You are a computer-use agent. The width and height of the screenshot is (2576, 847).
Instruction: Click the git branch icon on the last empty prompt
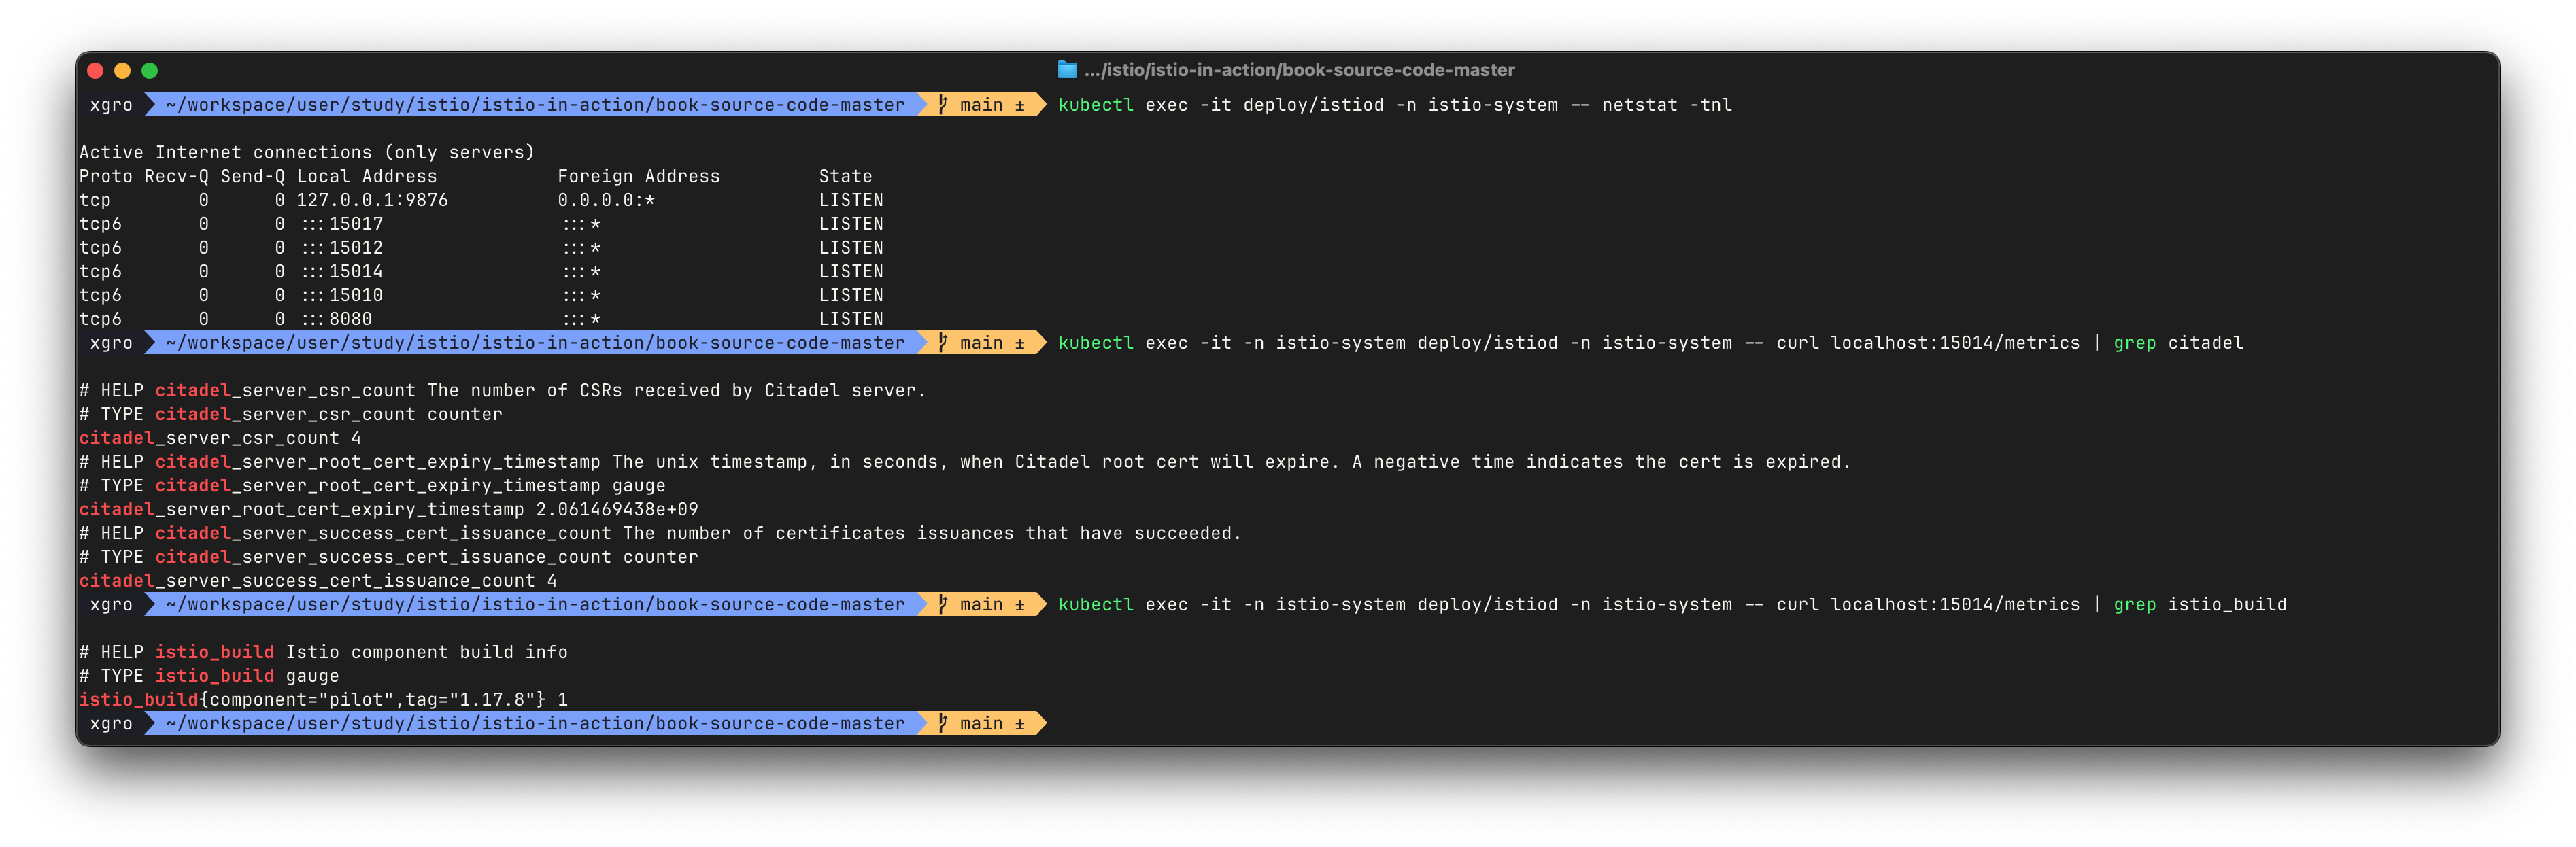[x=943, y=724]
